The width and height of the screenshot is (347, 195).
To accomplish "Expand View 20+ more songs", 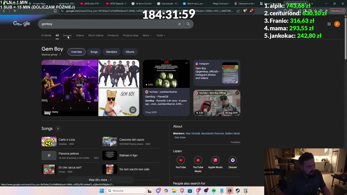I will pyautogui.click(x=100, y=180).
